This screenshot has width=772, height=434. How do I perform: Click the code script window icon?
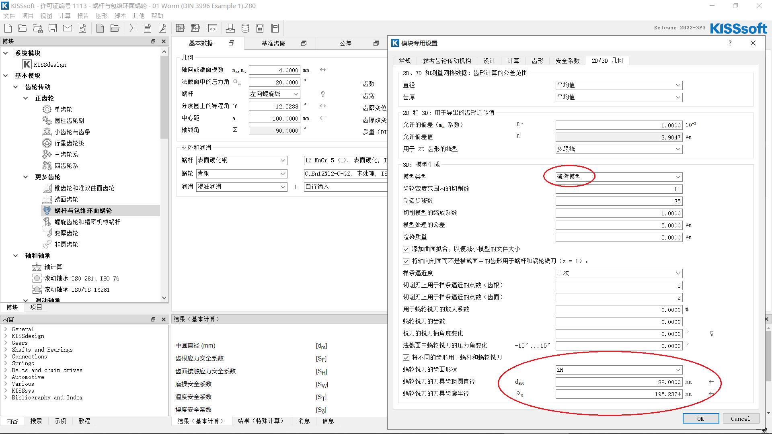coord(213,28)
